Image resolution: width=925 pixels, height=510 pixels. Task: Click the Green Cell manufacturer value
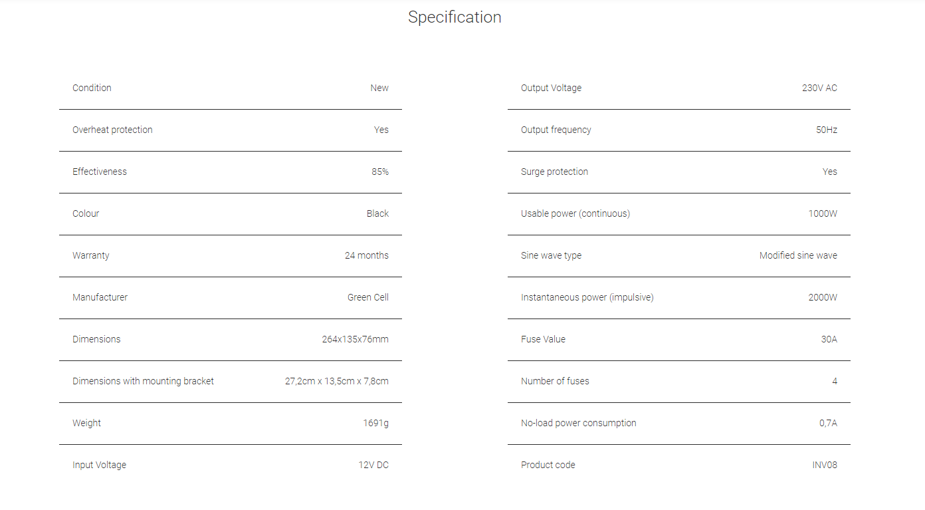click(367, 297)
